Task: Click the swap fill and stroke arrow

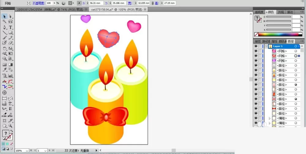Action: (x=12, y=131)
